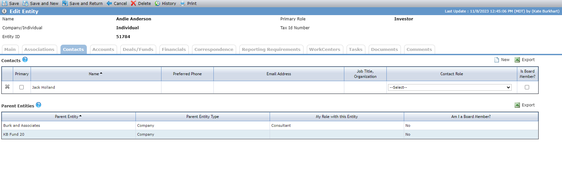Screen dimensions: 562x180
Task: Open Contact Role select dropdown
Action: pos(450,87)
